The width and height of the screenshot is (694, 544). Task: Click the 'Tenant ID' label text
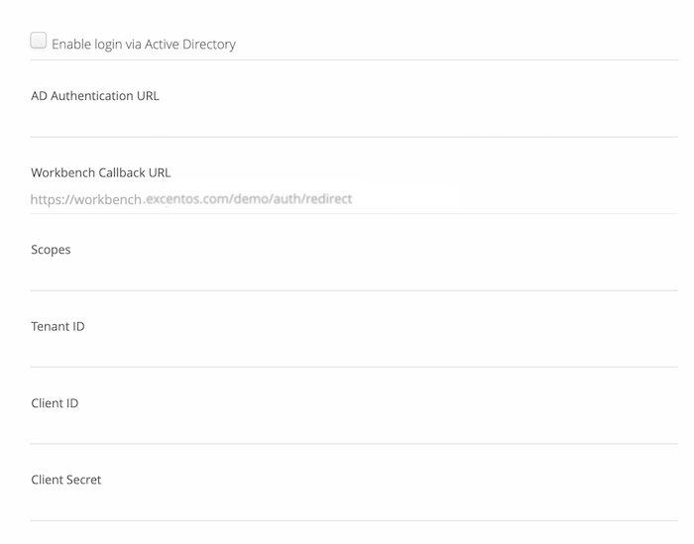[58, 326]
